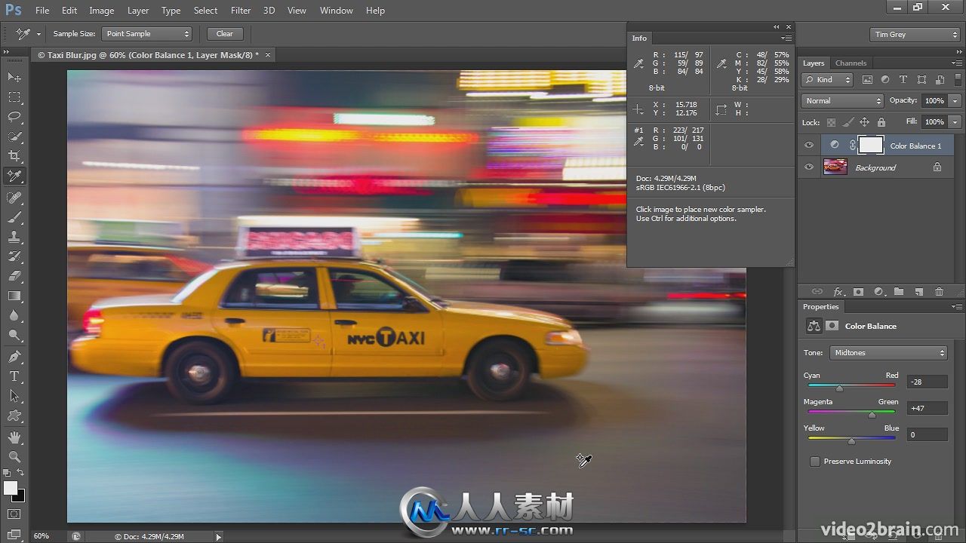Open the fx layer style menu
The width and height of the screenshot is (966, 543).
point(838,292)
